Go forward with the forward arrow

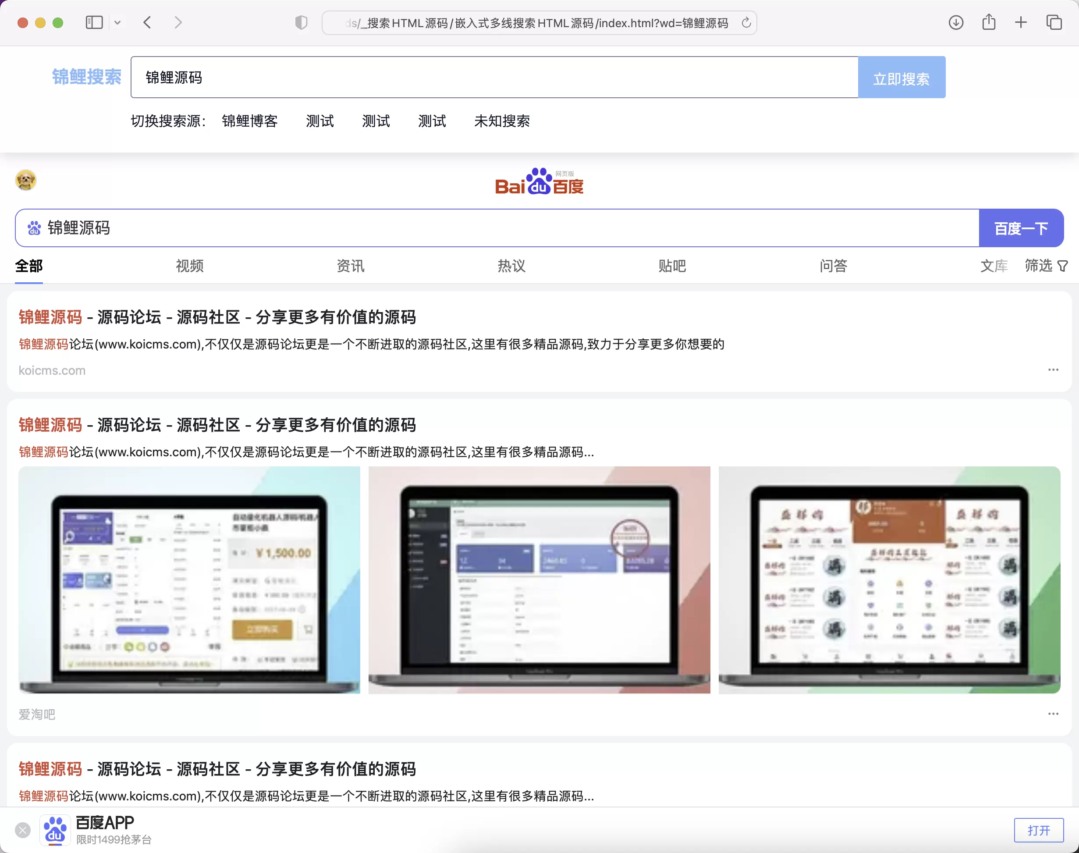point(178,22)
